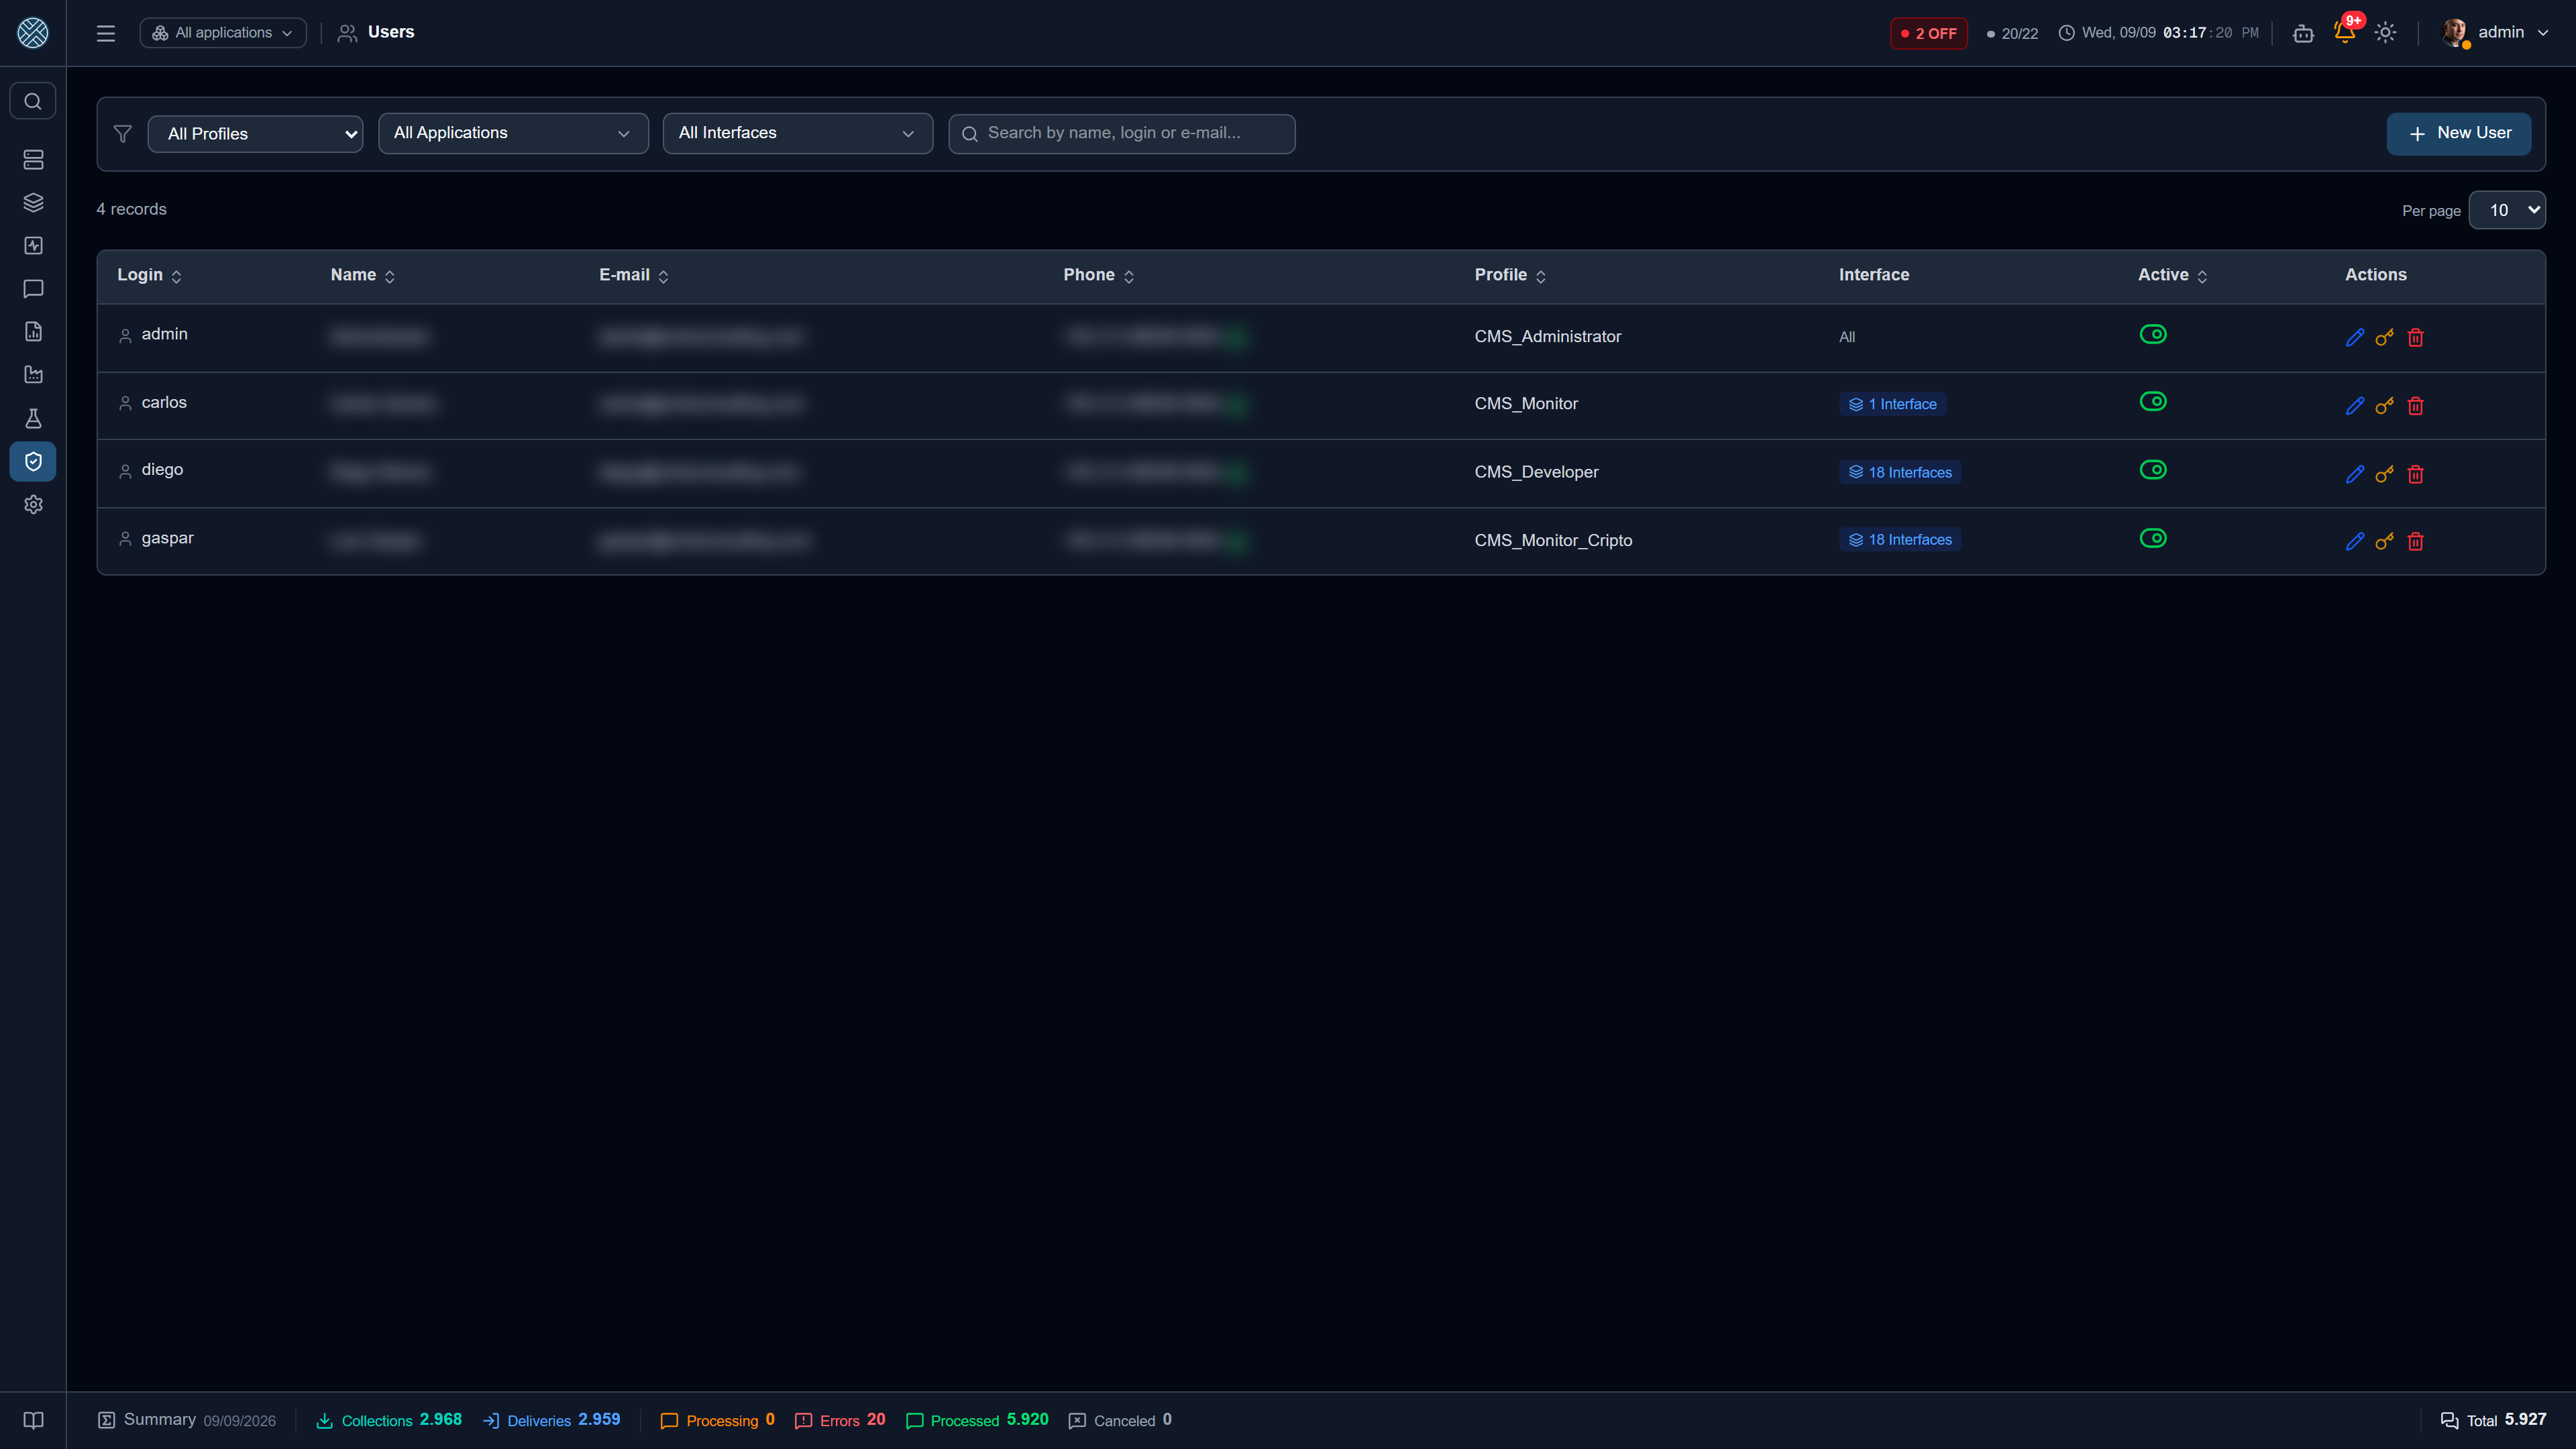This screenshot has height=1449, width=2576.
Task: Click the New User button
Action: 2459,134
